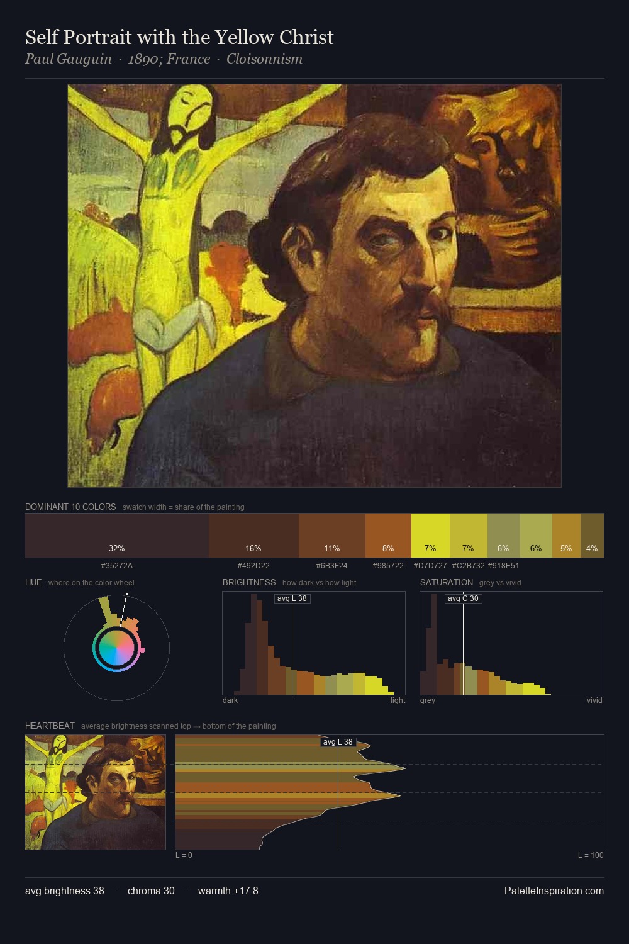This screenshot has width=629, height=944.
Task: Click the hex label #492D22
Action: pos(253,566)
